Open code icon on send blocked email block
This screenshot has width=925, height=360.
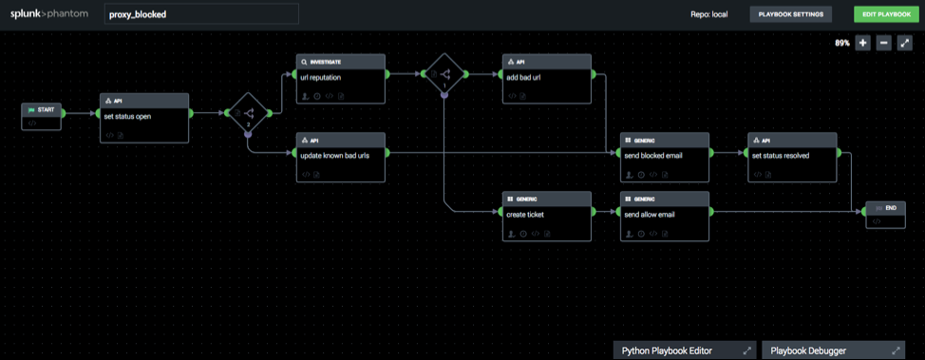(652, 175)
